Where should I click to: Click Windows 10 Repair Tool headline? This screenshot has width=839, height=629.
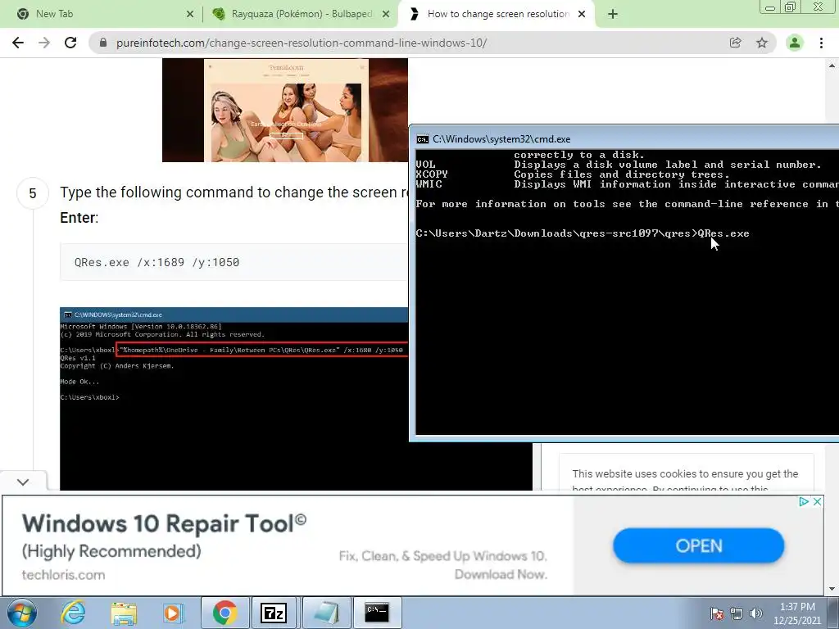click(164, 523)
